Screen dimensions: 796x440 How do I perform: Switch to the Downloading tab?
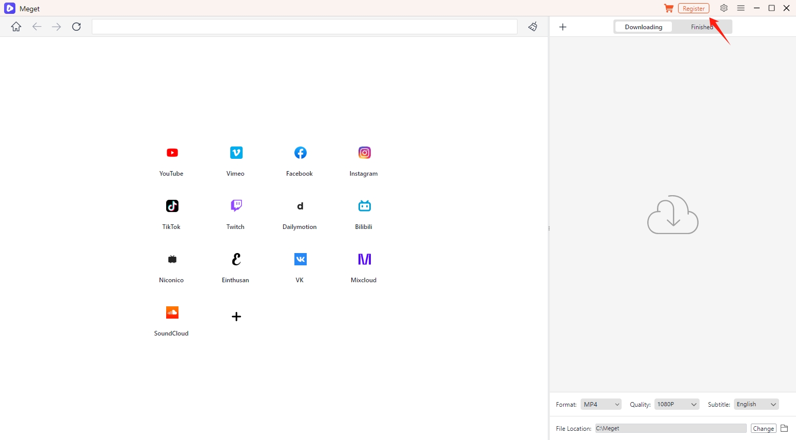644,27
